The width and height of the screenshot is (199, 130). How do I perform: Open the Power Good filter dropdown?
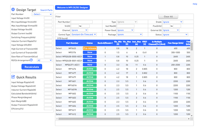[x=125, y=30]
